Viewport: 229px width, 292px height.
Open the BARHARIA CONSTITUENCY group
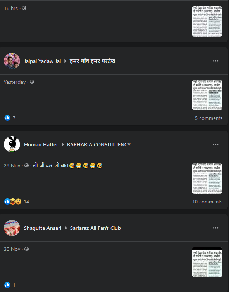(99, 144)
